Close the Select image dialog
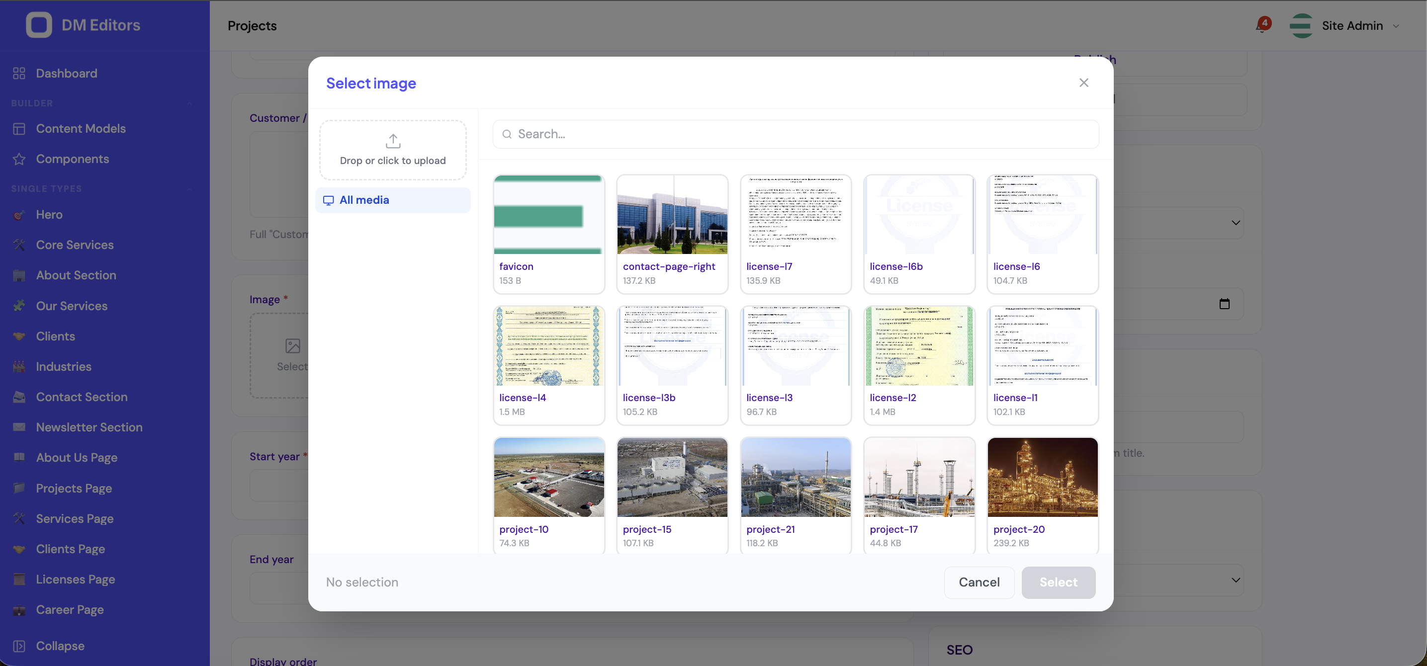 point(1083,83)
